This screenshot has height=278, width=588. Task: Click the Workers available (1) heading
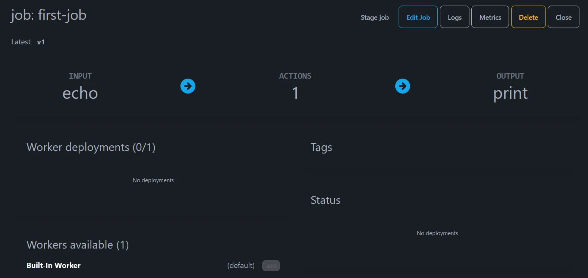click(78, 245)
